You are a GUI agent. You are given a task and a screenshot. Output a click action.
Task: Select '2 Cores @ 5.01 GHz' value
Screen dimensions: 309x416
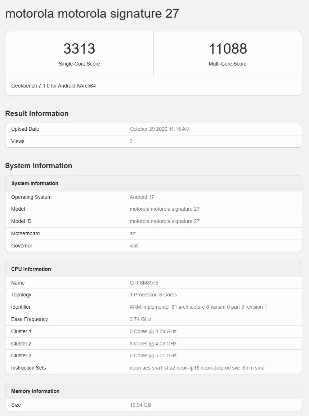(153, 355)
